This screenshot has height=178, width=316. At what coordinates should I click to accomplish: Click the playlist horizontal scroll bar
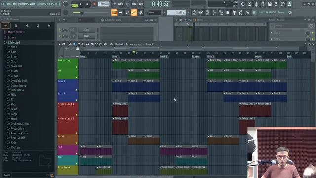[x=192, y=48]
